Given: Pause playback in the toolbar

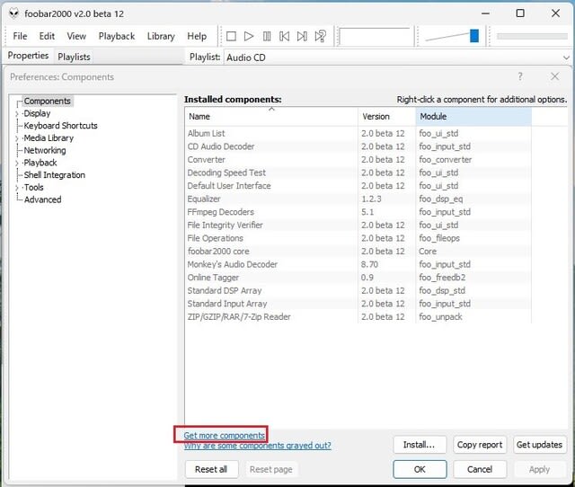Looking at the screenshot, I should (x=267, y=36).
